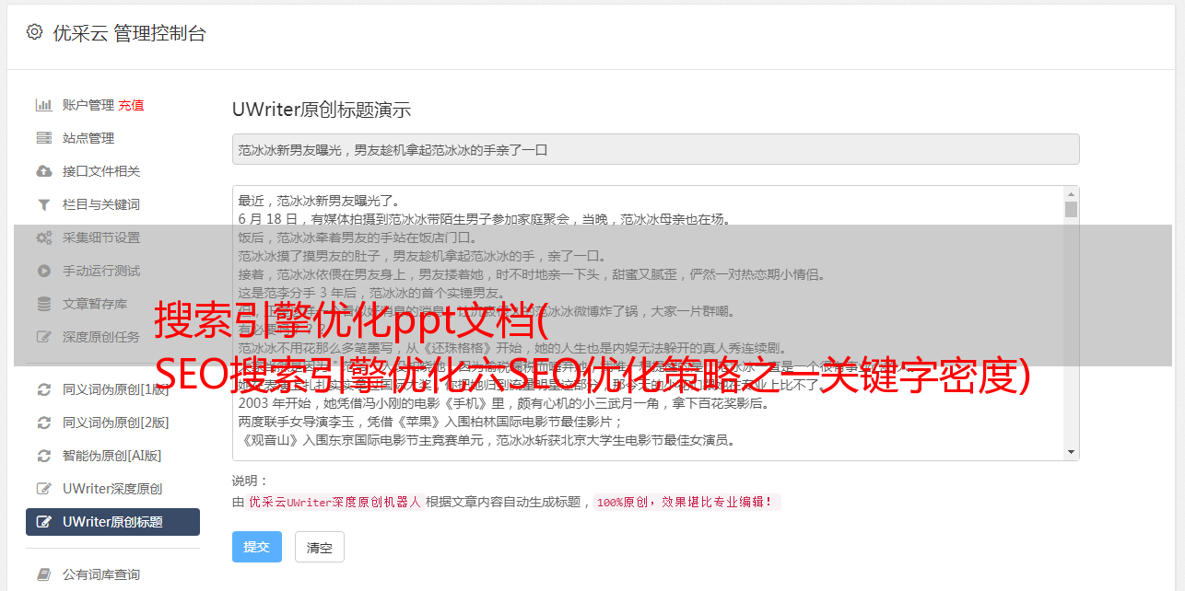The width and height of the screenshot is (1185, 591).
Task: Click the line starting 2003 年开始
Action: tap(504, 403)
